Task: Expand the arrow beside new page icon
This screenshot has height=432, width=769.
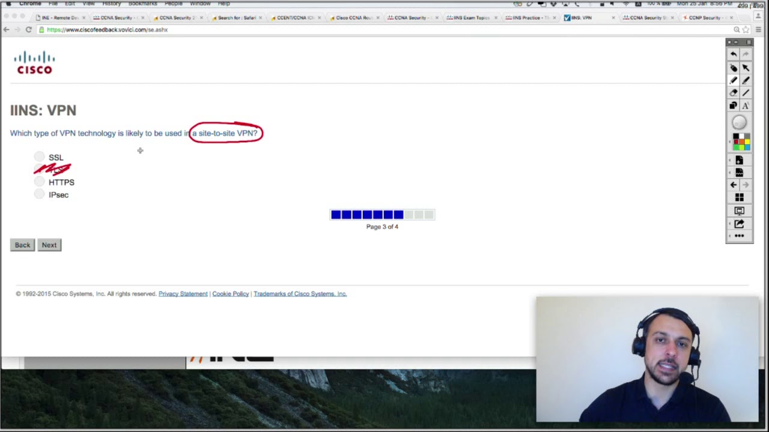Action: coord(729,160)
